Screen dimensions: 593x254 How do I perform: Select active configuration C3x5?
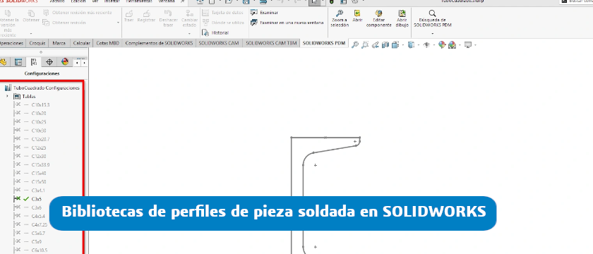click(37, 199)
